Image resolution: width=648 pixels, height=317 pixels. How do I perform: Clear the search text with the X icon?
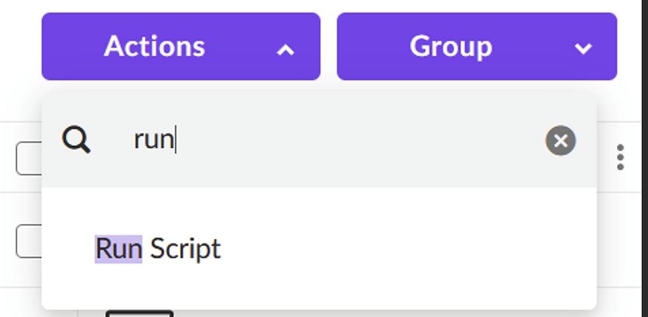point(560,141)
